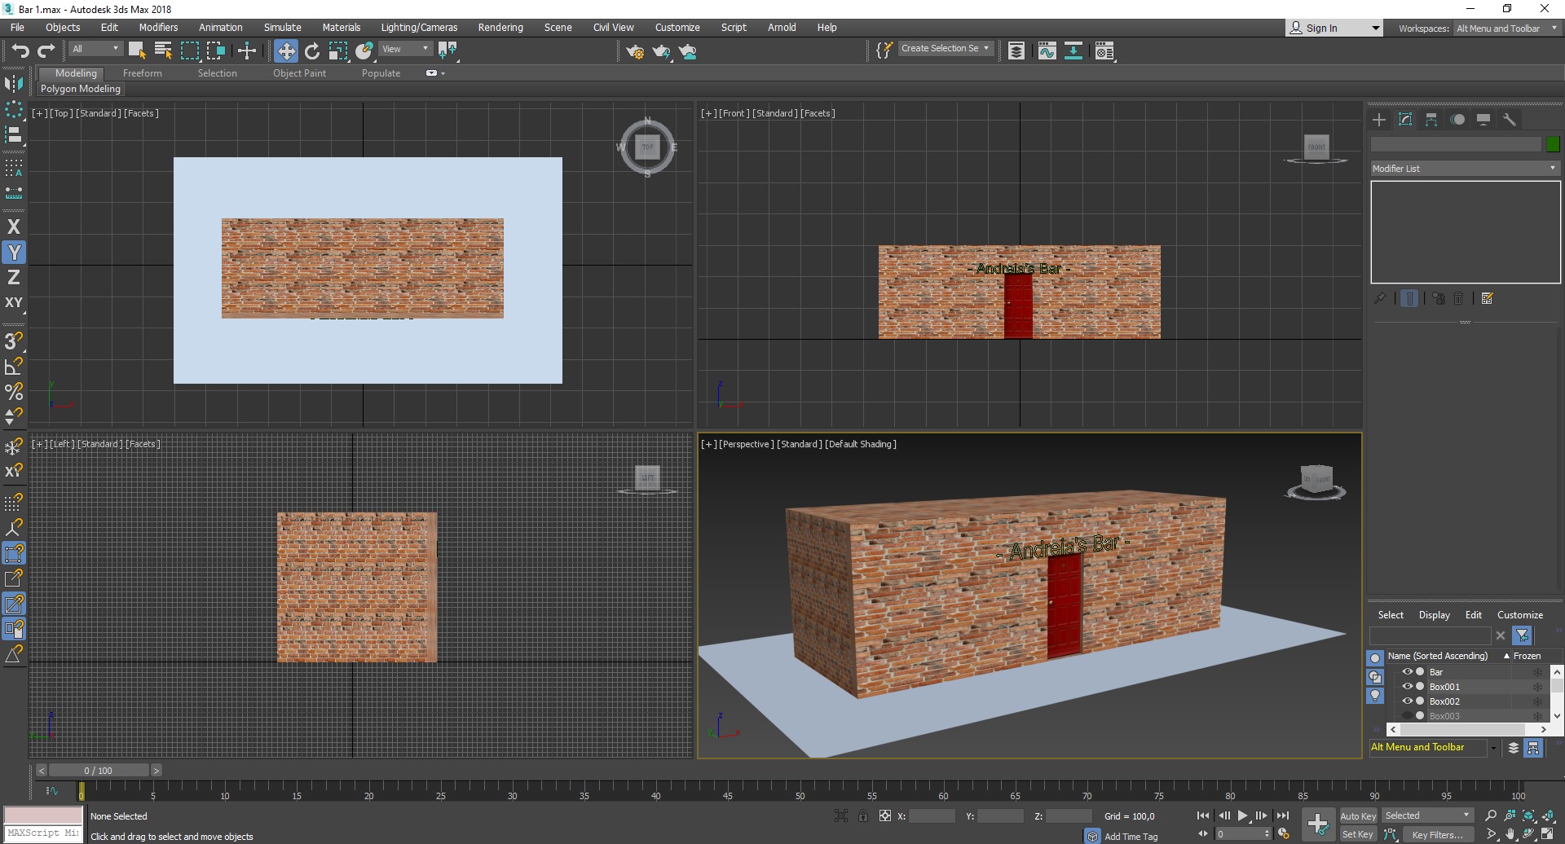Screen dimensions: 1565x844
Task: Click Key Filters button
Action: coord(1437,834)
